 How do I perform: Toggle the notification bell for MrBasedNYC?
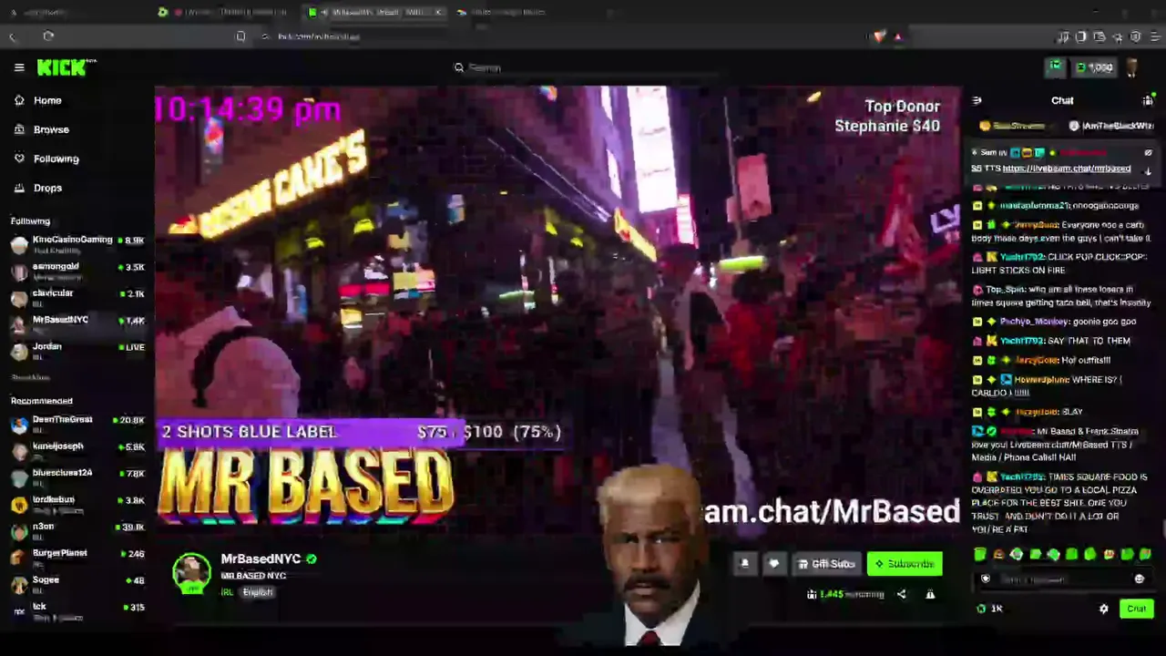[744, 564]
